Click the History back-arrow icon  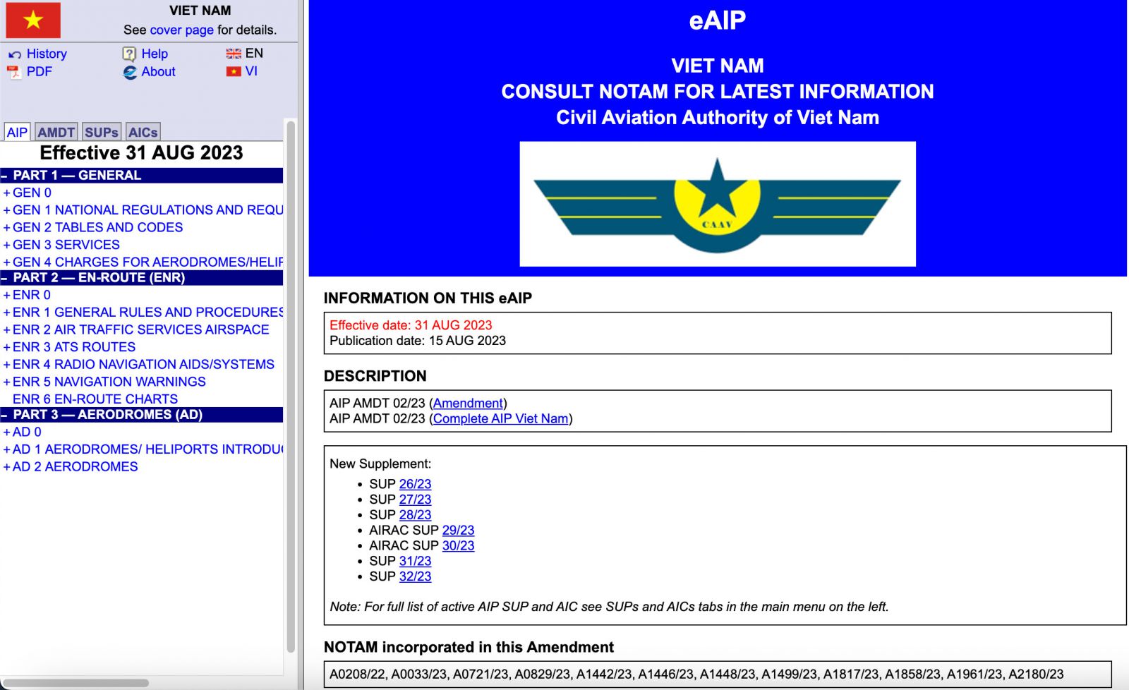click(15, 54)
